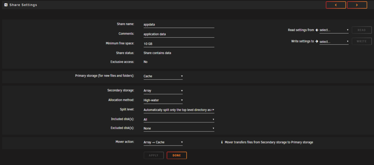
Task: Click the APPLY button
Action: point(154,155)
